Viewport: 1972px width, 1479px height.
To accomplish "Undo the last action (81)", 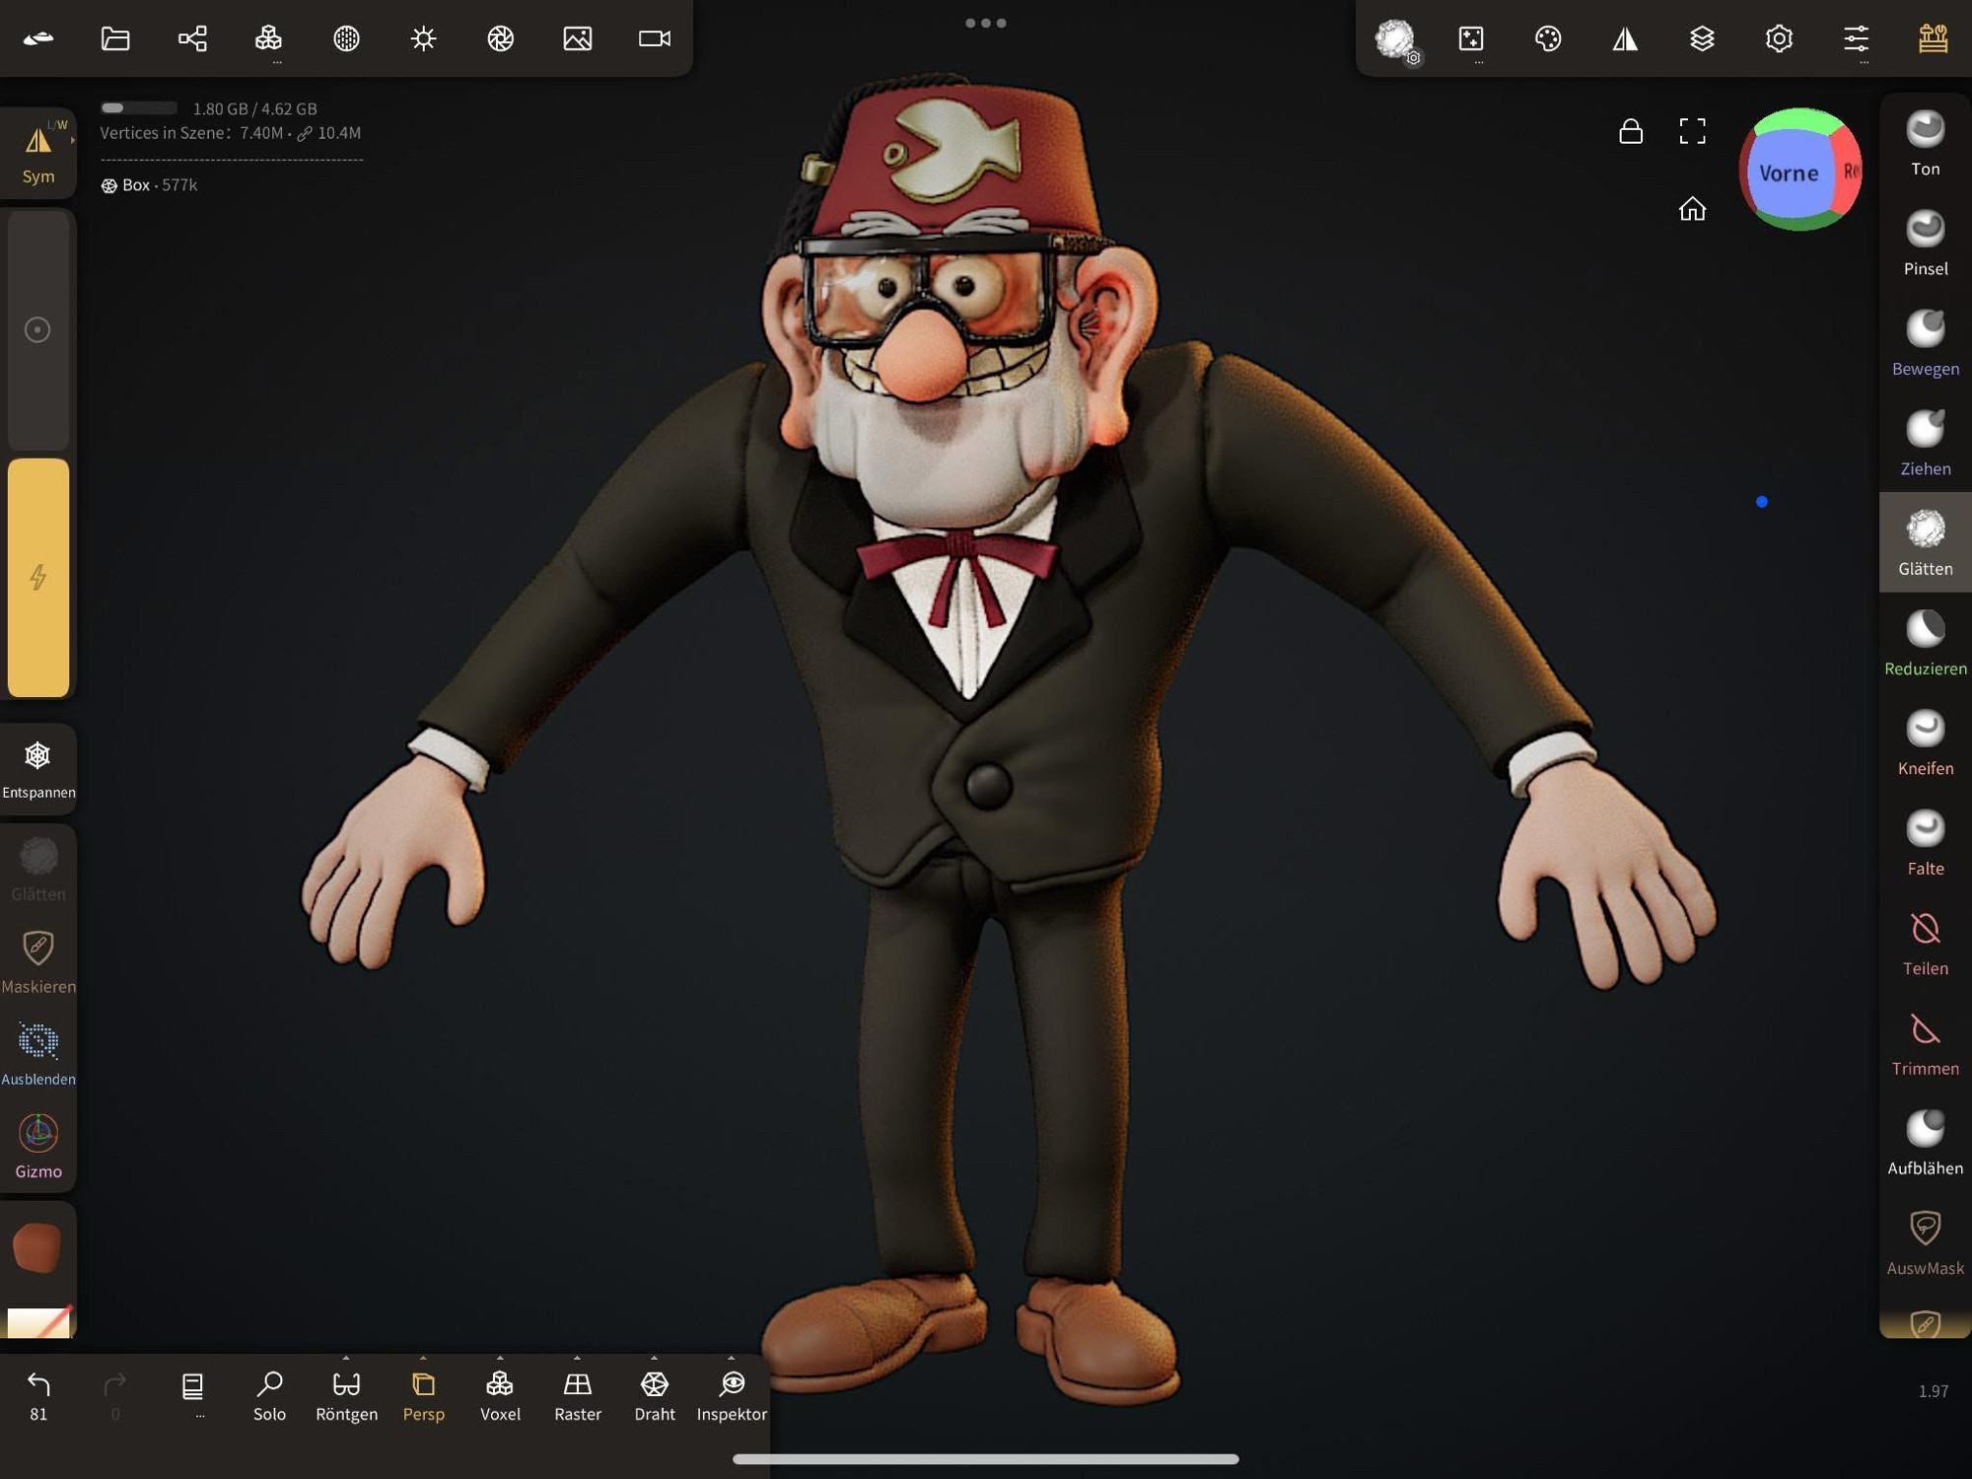I will (38, 1395).
